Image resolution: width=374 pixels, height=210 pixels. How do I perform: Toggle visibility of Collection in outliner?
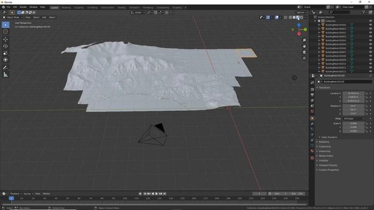click(x=370, y=21)
